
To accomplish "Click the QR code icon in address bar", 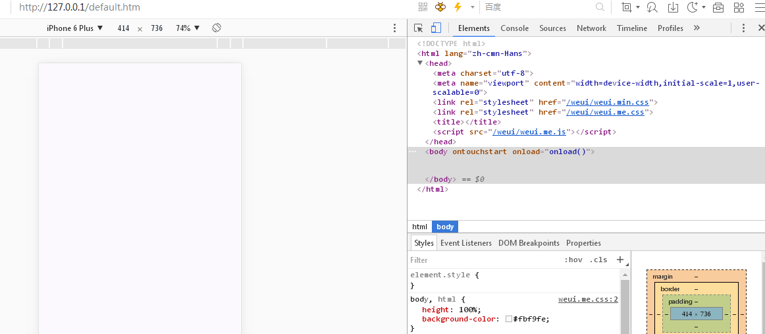I will [x=423, y=7].
